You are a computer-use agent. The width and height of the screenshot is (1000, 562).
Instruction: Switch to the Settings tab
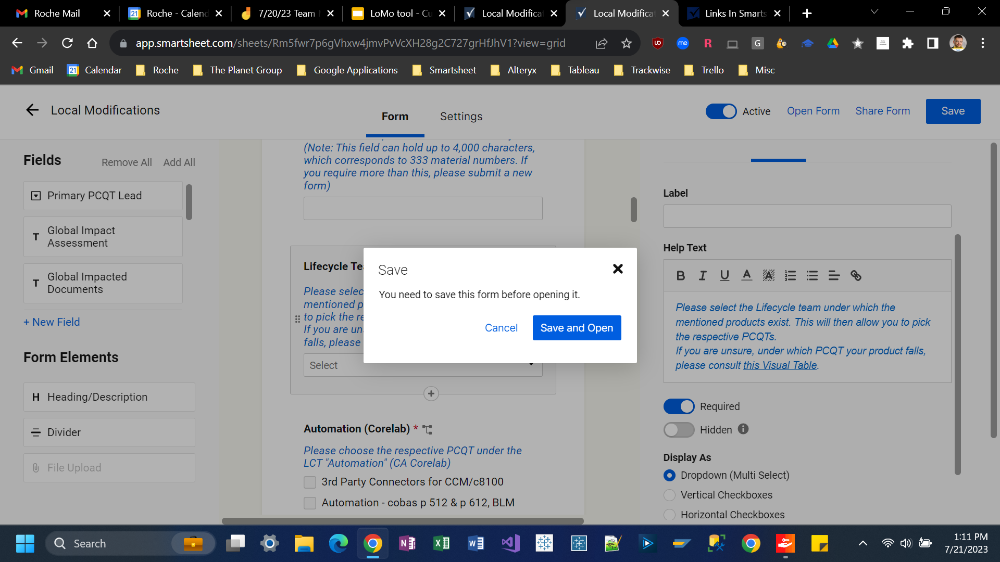461,117
